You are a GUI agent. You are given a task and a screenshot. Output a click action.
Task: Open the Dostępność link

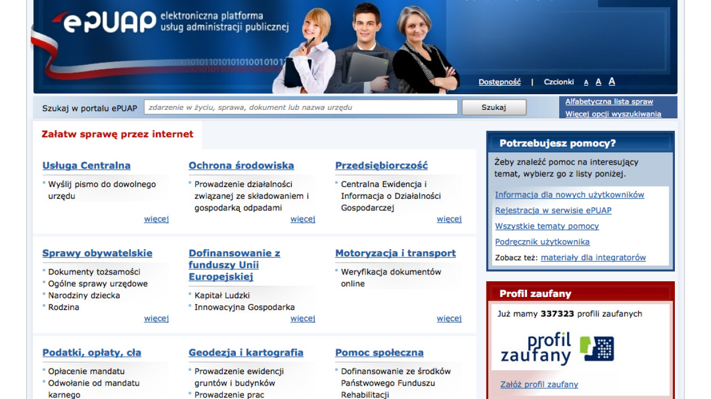tap(499, 82)
